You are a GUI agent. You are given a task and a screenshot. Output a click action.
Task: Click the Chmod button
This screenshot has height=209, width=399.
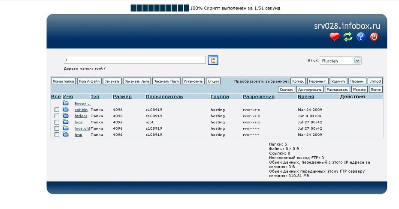[375, 81]
